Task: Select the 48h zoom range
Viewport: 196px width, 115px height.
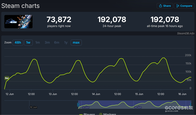Action: pos(18,43)
